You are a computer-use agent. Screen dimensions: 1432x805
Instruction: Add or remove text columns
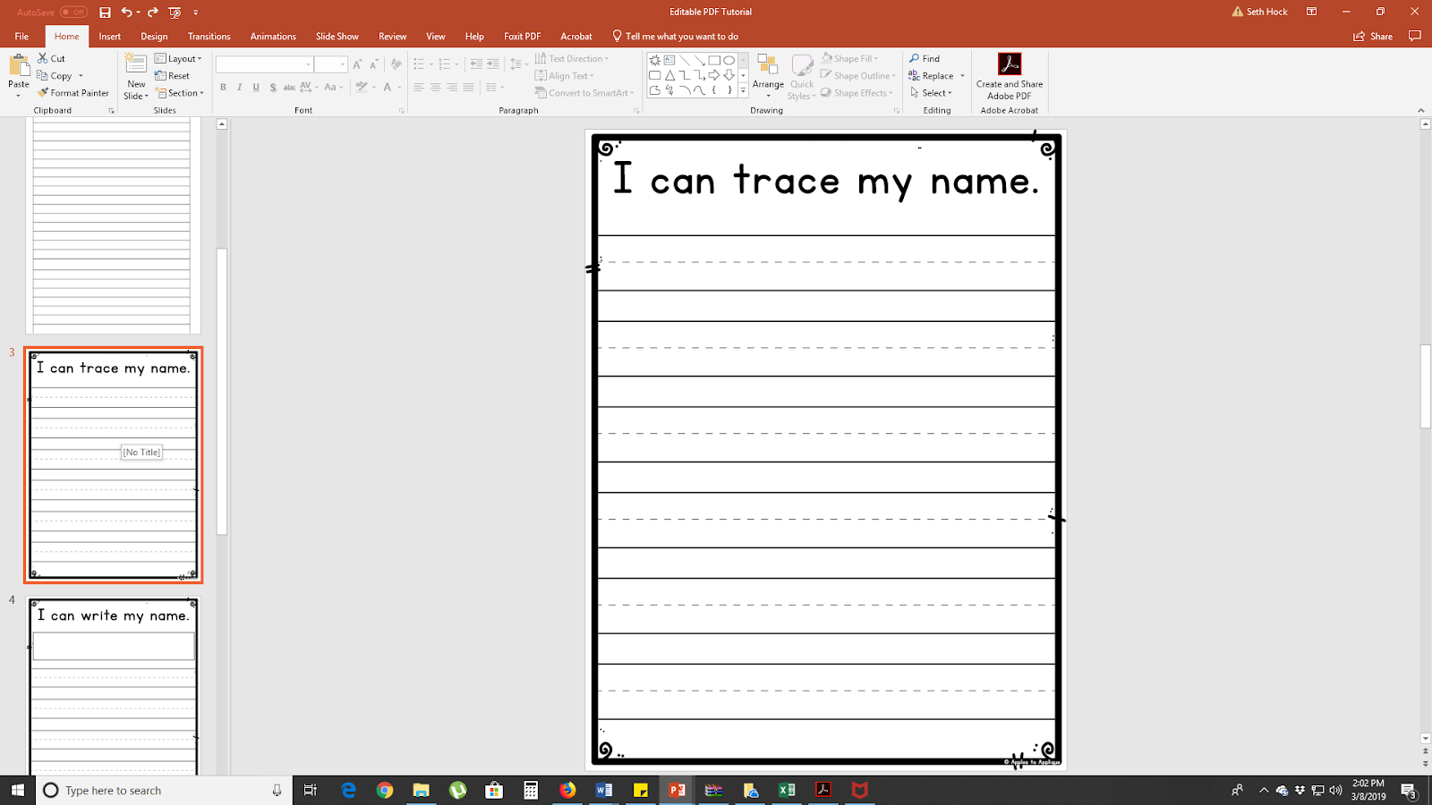click(x=494, y=88)
